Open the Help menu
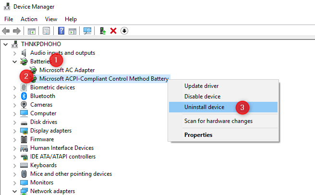Screen dimensions: 315x195 pos(71,19)
